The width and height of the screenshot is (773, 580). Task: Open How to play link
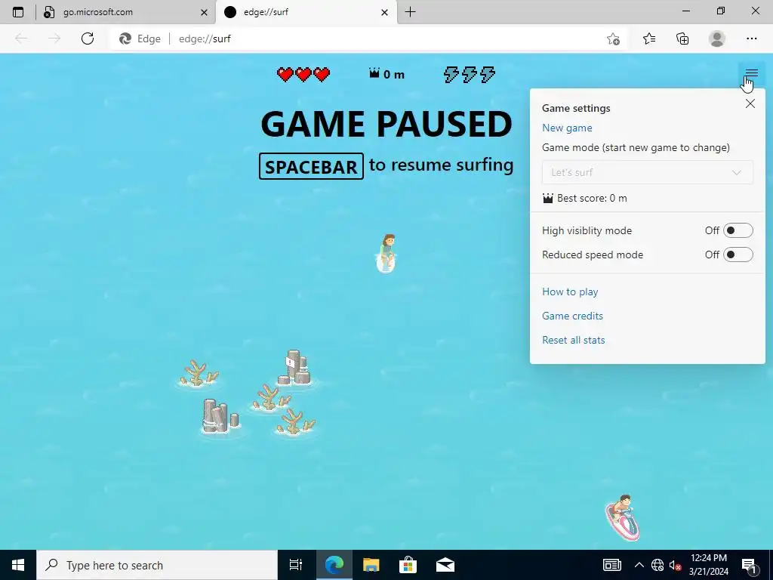(x=570, y=292)
